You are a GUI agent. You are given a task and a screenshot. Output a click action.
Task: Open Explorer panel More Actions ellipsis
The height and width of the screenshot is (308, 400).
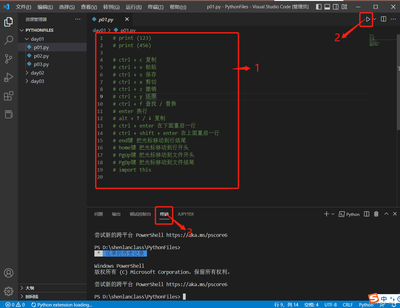[x=78, y=19]
